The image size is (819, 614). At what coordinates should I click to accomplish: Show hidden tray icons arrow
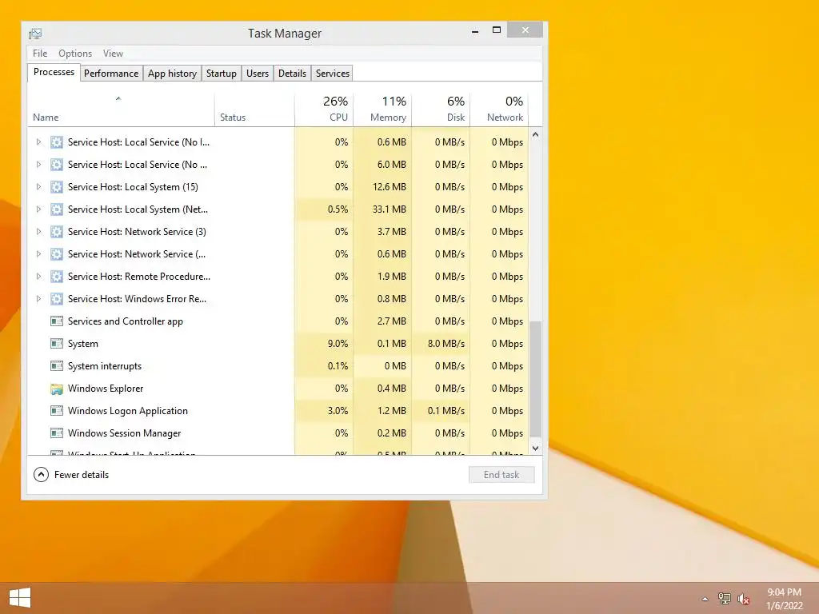[x=705, y=599]
